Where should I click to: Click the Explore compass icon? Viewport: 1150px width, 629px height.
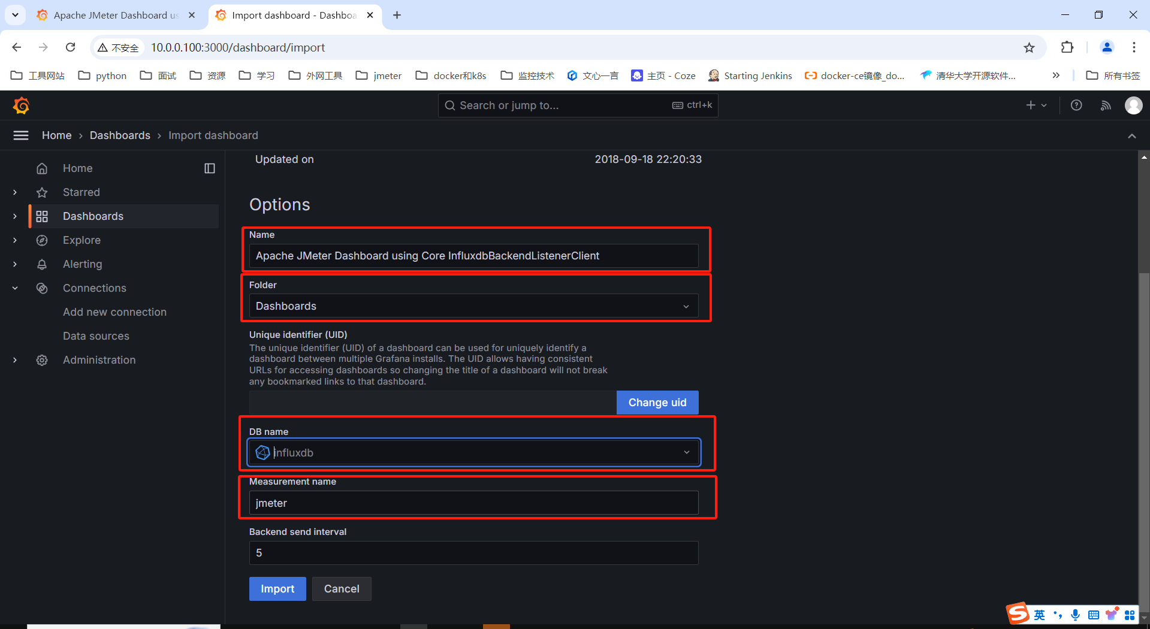pyautogui.click(x=42, y=240)
